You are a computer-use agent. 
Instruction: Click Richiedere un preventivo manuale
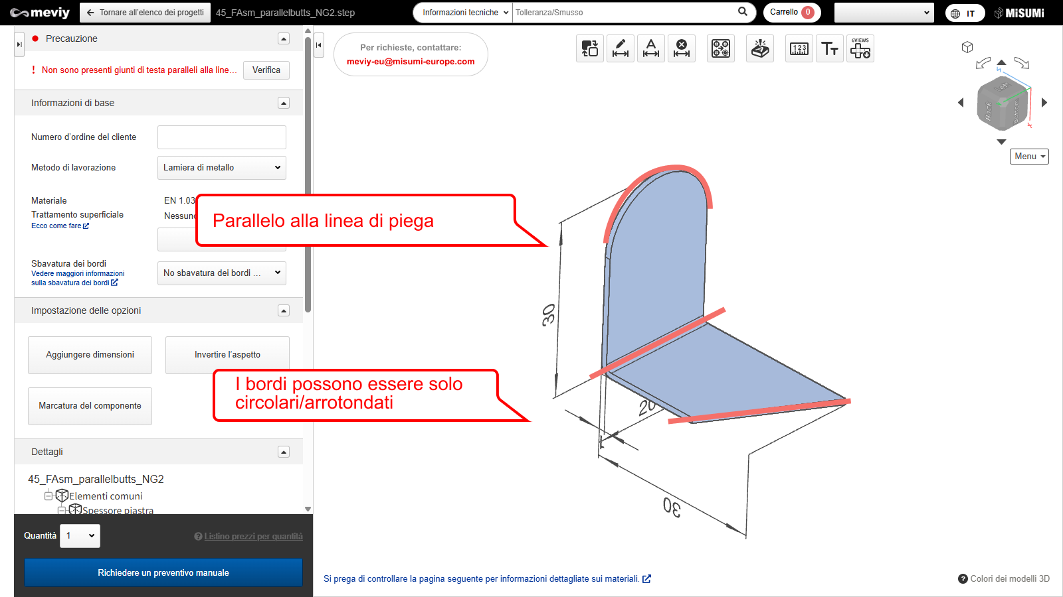click(163, 572)
